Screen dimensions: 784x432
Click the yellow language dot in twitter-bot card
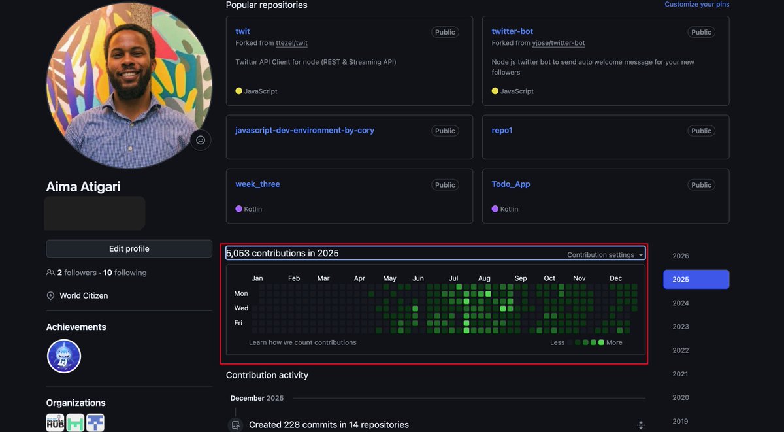coord(495,91)
